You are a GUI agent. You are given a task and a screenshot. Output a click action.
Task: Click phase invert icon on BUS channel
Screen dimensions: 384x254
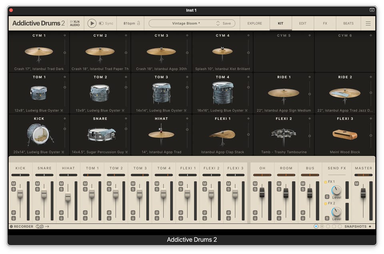[x=303, y=212]
